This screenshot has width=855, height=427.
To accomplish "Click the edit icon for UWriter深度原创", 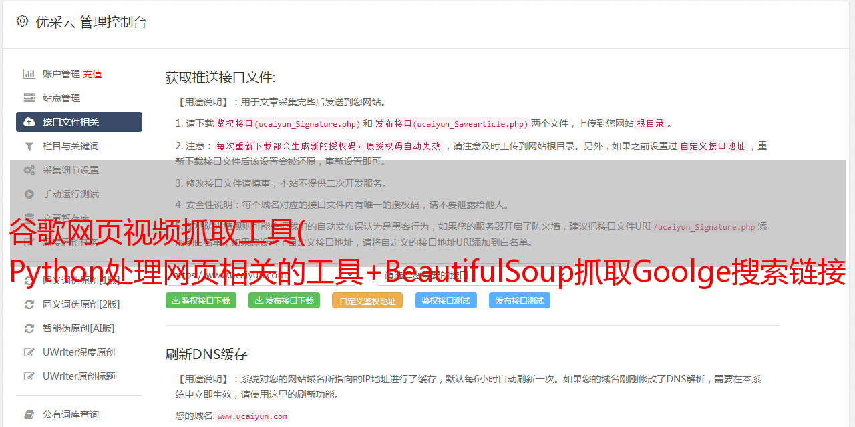I will (x=29, y=352).
